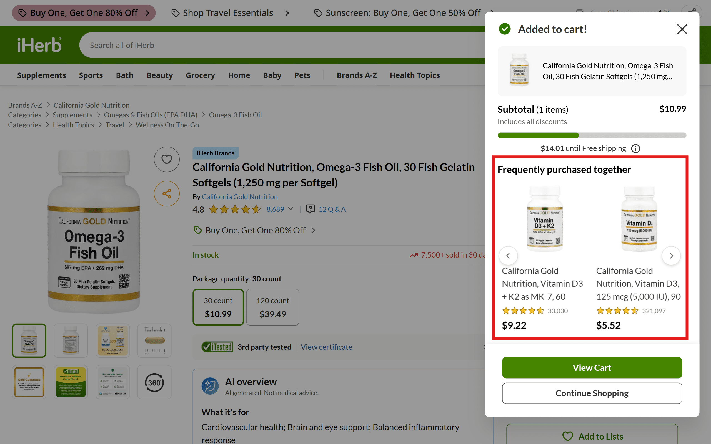Image resolution: width=711 pixels, height=444 pixels.
Task: Open the Baby menu
Action: pyautogui.click(x=272, y=75)
